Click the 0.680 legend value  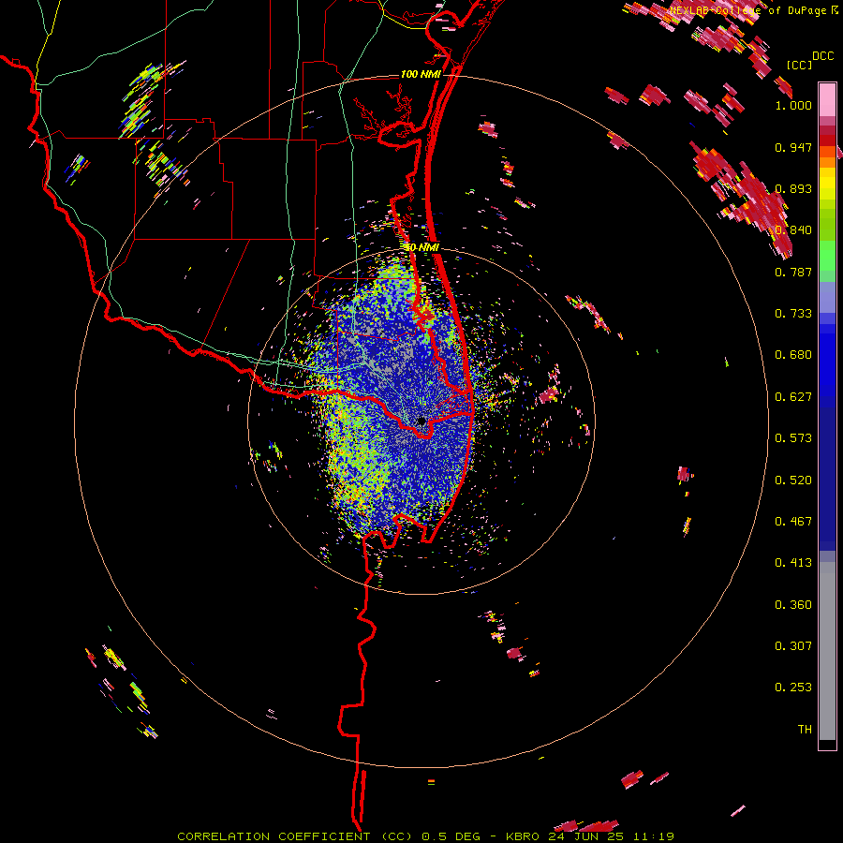click(x=793, y=355)
